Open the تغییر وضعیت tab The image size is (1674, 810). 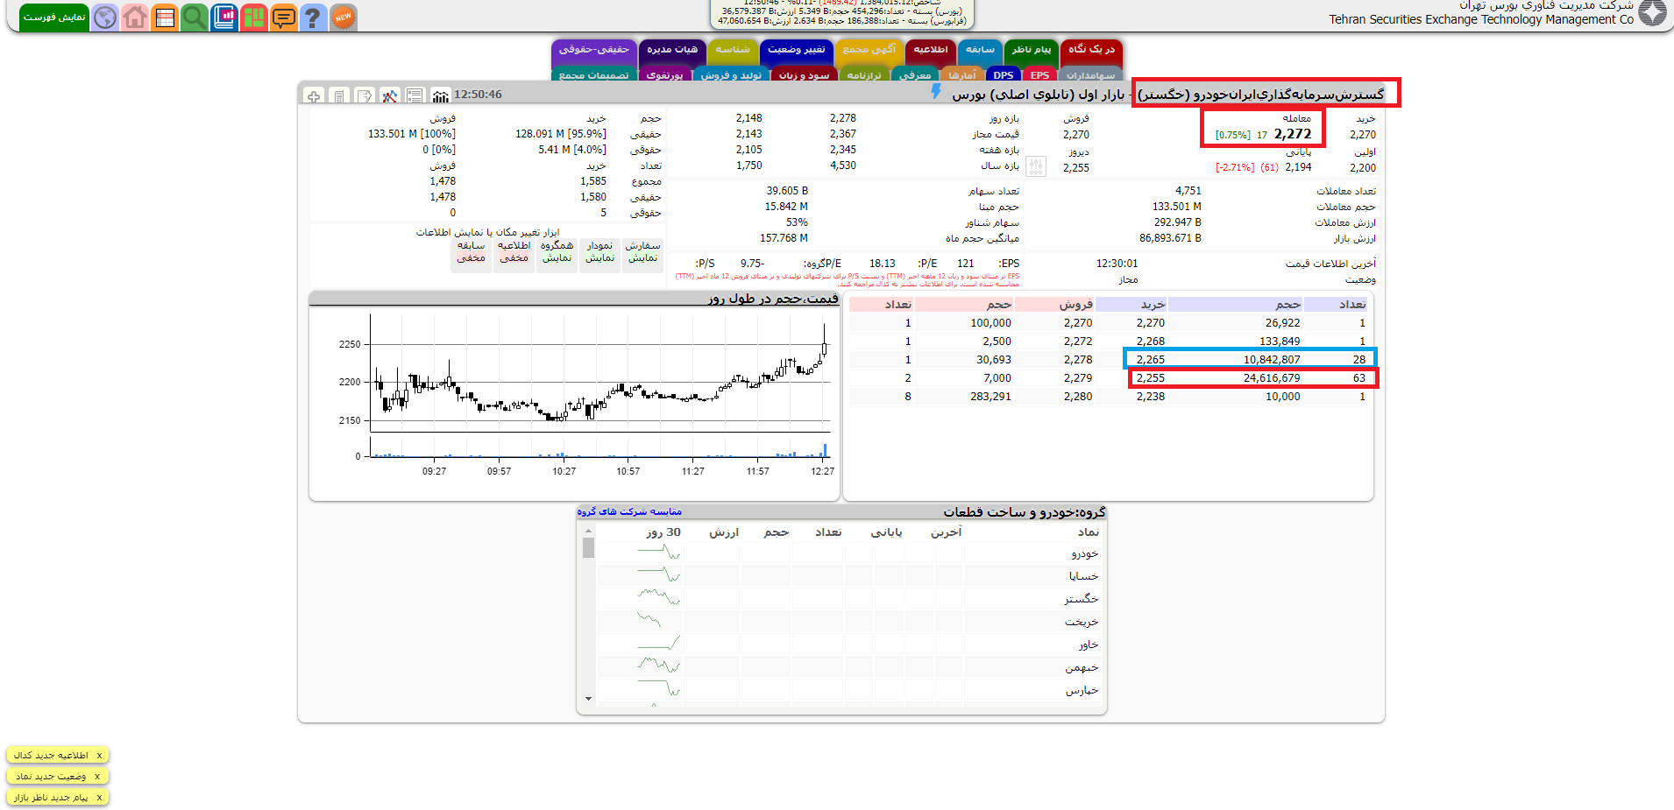(797, 51)
